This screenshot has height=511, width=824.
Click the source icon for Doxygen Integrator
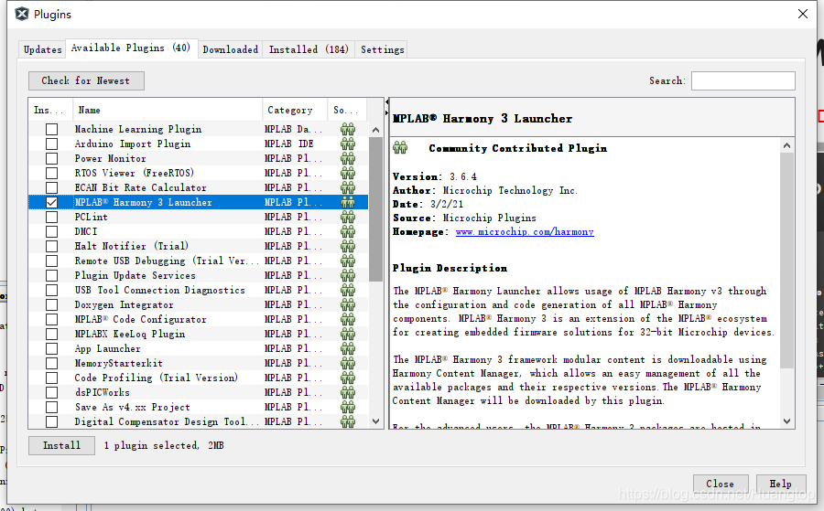tap(347, 304)
